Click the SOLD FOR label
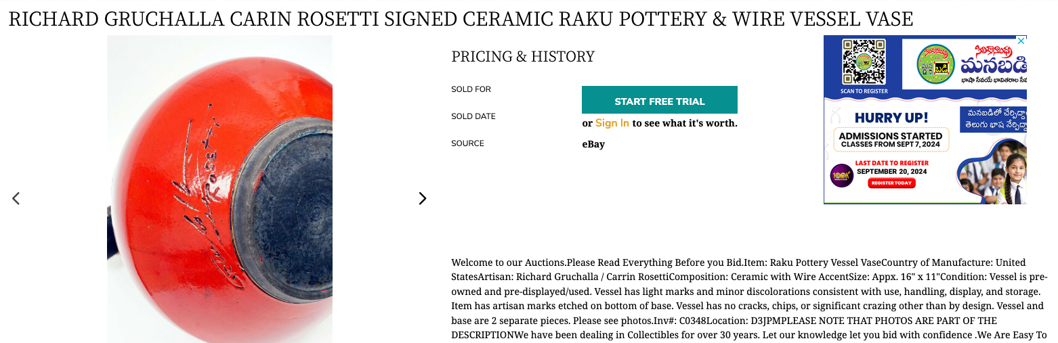1058x343 pixels. click(471, 89)
